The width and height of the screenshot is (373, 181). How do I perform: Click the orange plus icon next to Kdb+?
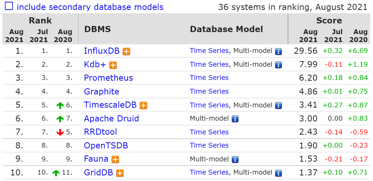tap(113, 65)
